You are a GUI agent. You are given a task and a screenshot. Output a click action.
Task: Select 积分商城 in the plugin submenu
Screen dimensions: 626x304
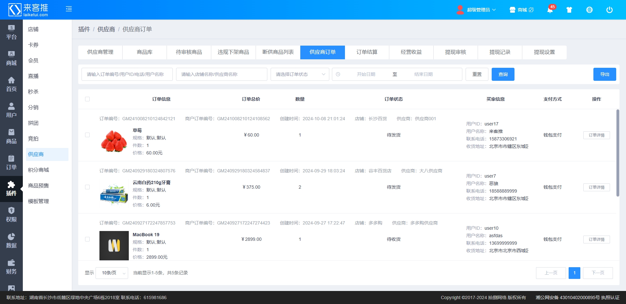[x=38, y=170]
